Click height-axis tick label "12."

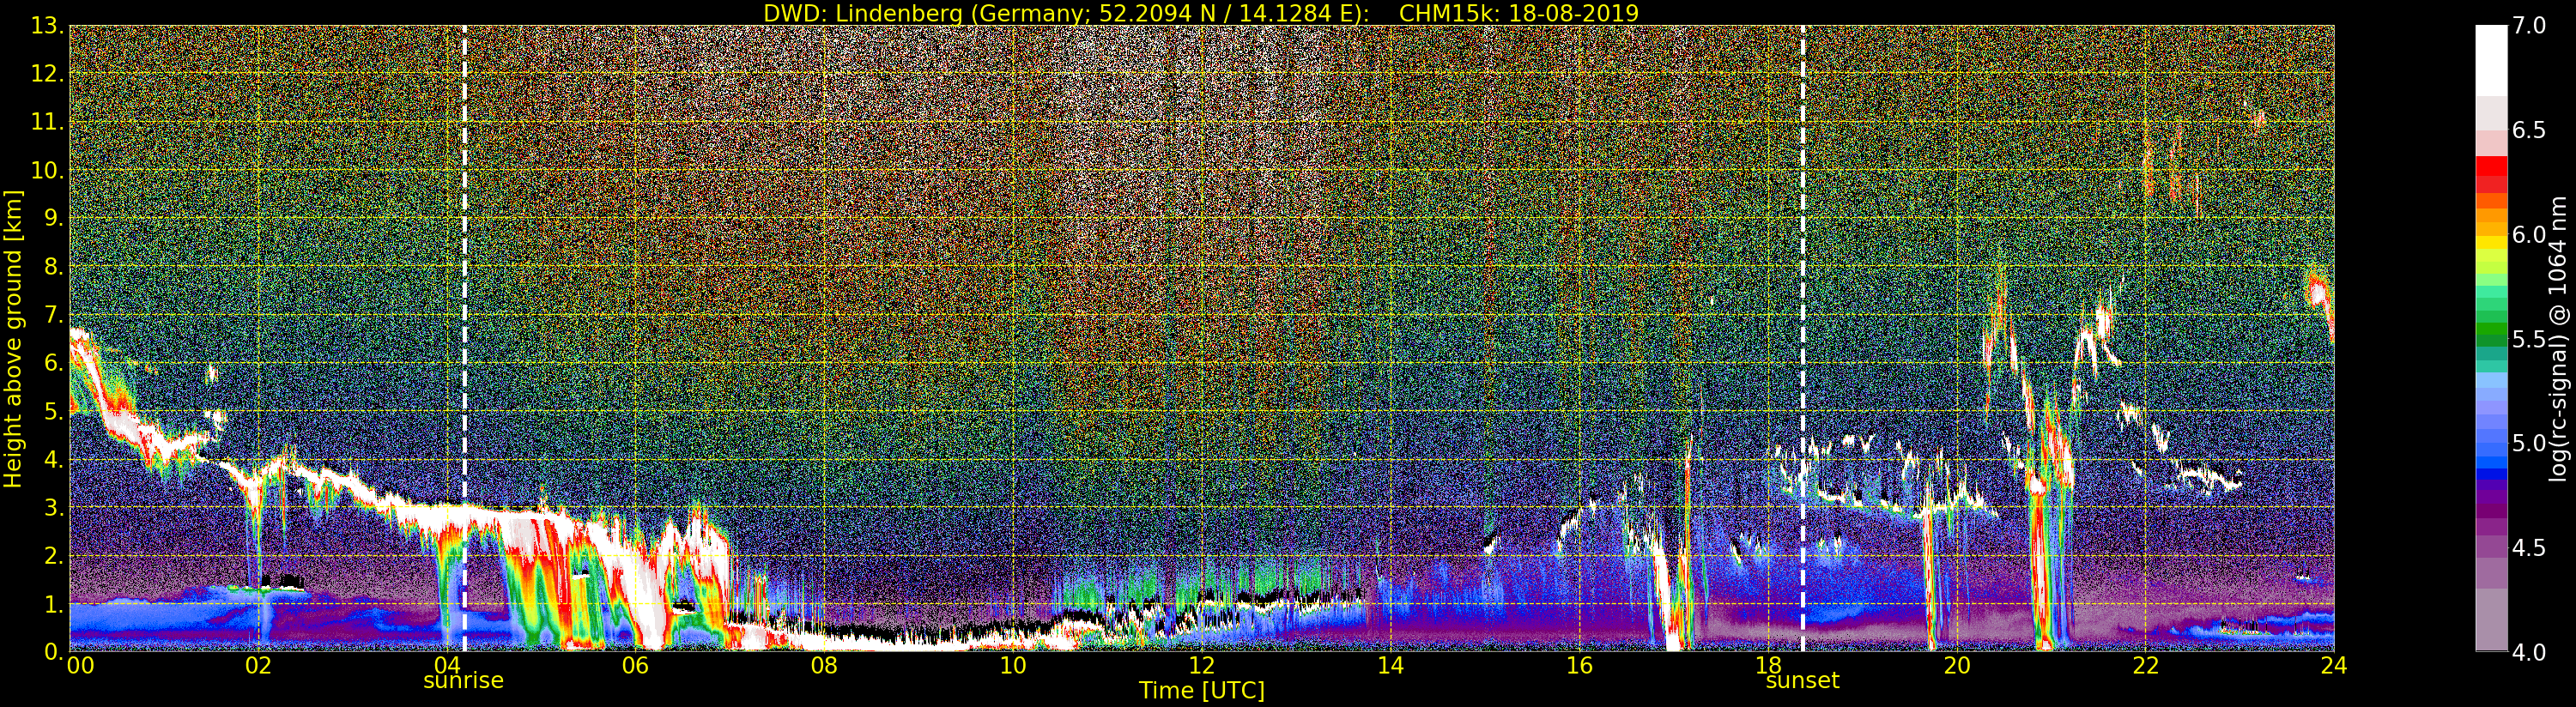[x=47, y=74]
